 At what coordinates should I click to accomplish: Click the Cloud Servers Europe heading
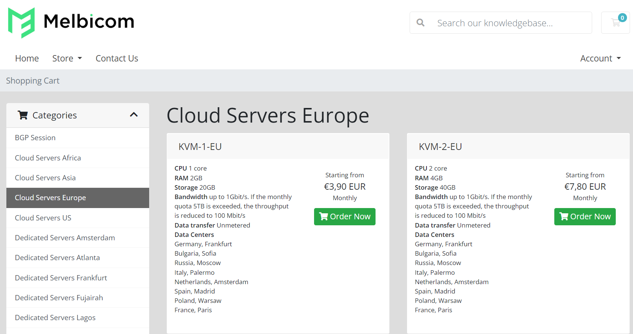(268, 115)
